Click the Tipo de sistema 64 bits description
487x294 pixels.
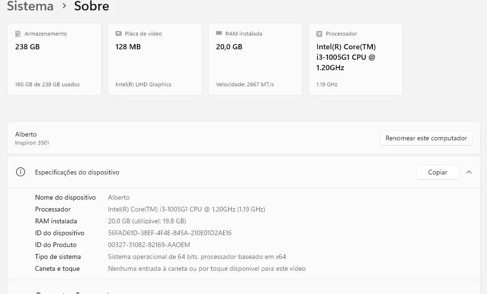[x=197, y=257]
